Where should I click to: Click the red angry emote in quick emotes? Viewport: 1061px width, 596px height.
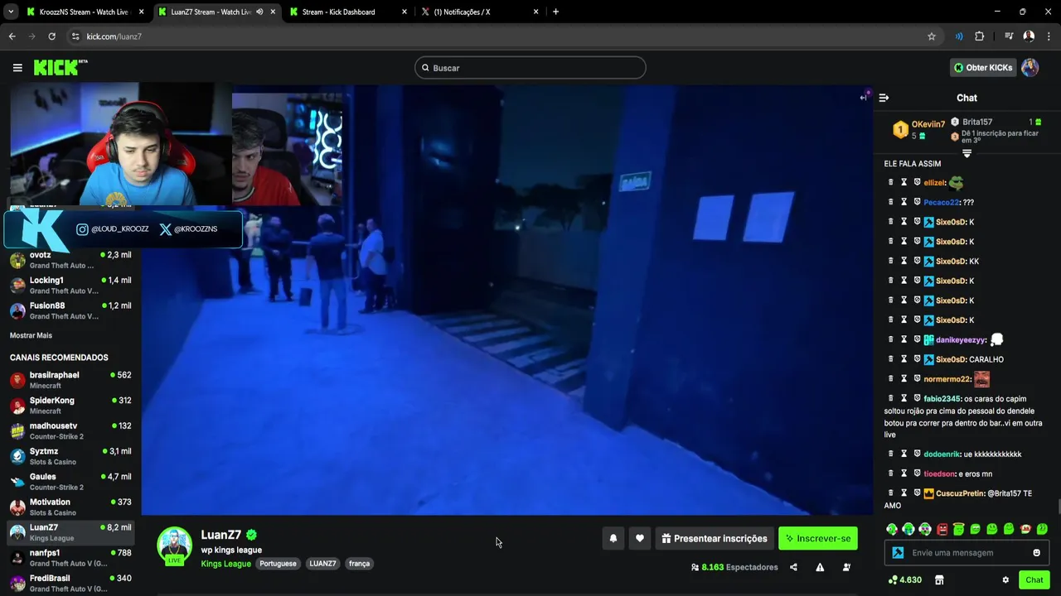pyautogui.click(x=942, y=529)
